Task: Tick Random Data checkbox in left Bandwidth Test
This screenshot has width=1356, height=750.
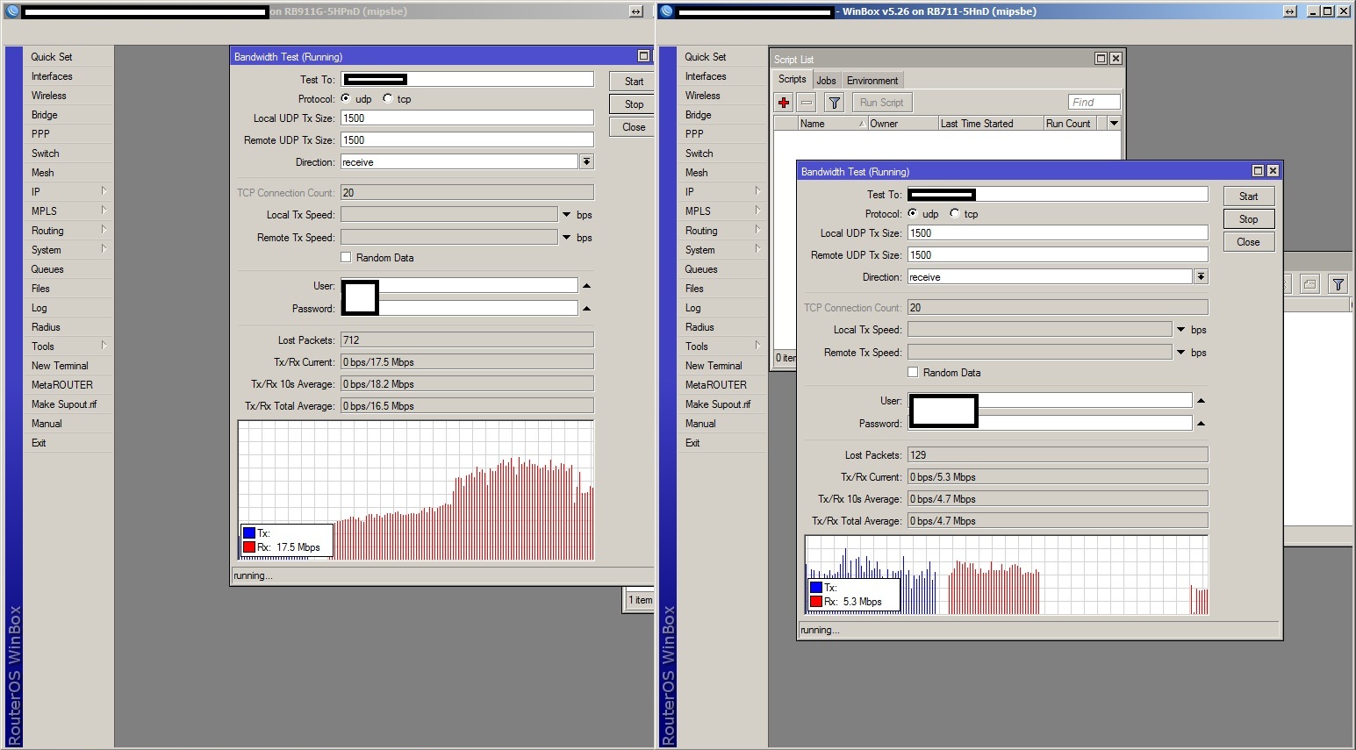Action: tap(346, 258)
